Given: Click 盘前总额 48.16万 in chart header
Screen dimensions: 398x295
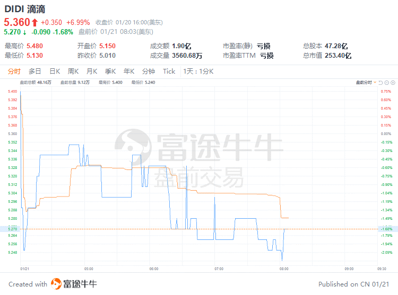Looking at the screenshot, I should [x=36, y=82].
